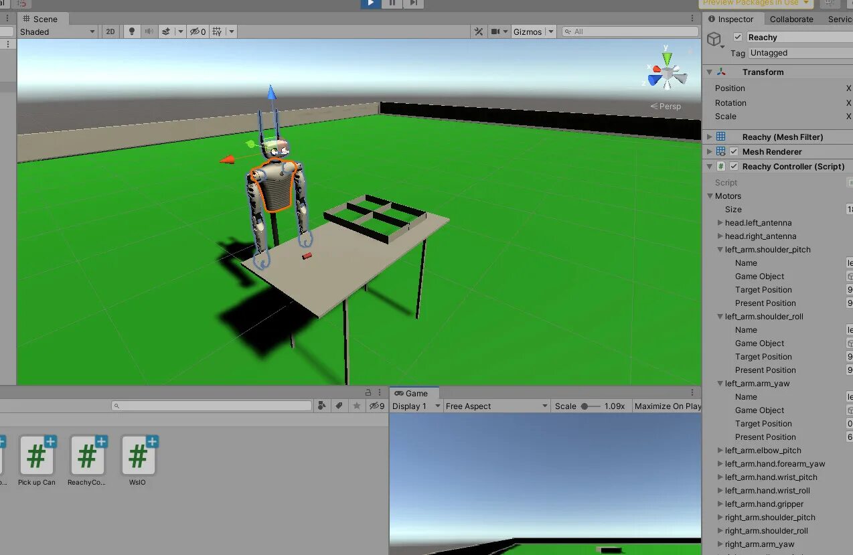Click the Project panel search field
Screen dimensions: 853x555
pyautogui.click(x=212, y=406)
